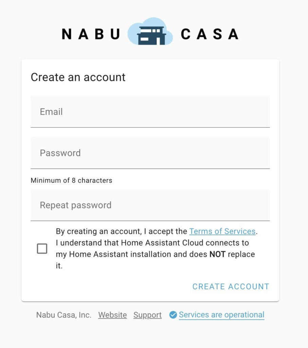Click the Nabu Casa, Inc. footer text
Viewport: 308px width, 348px height.
(x=64, y=315)
